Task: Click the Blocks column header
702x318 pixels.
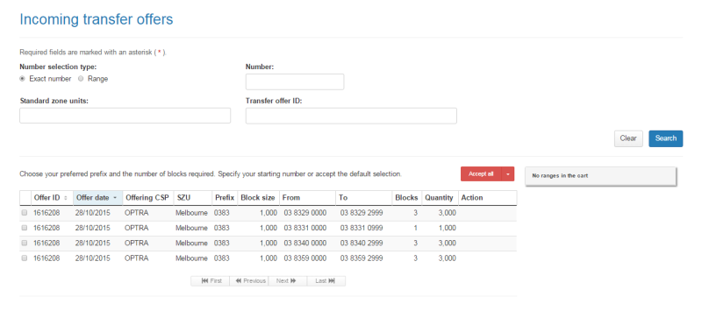Action: tap(406, 198)
